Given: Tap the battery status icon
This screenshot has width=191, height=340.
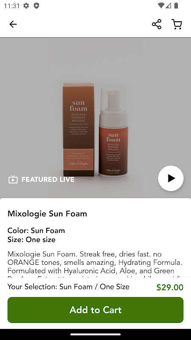Looking at the screenshot, I should click(176, 6).
